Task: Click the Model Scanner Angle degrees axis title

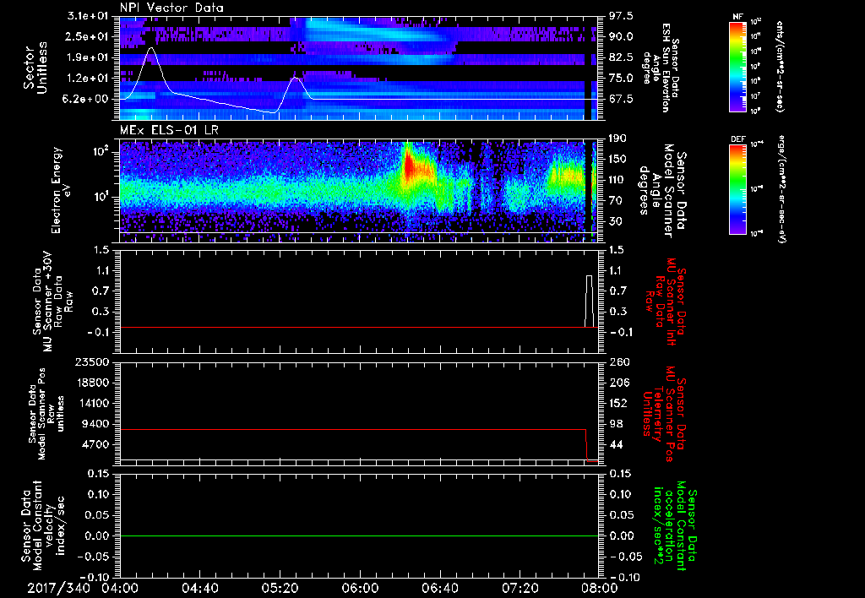Action: pos(664,190)
